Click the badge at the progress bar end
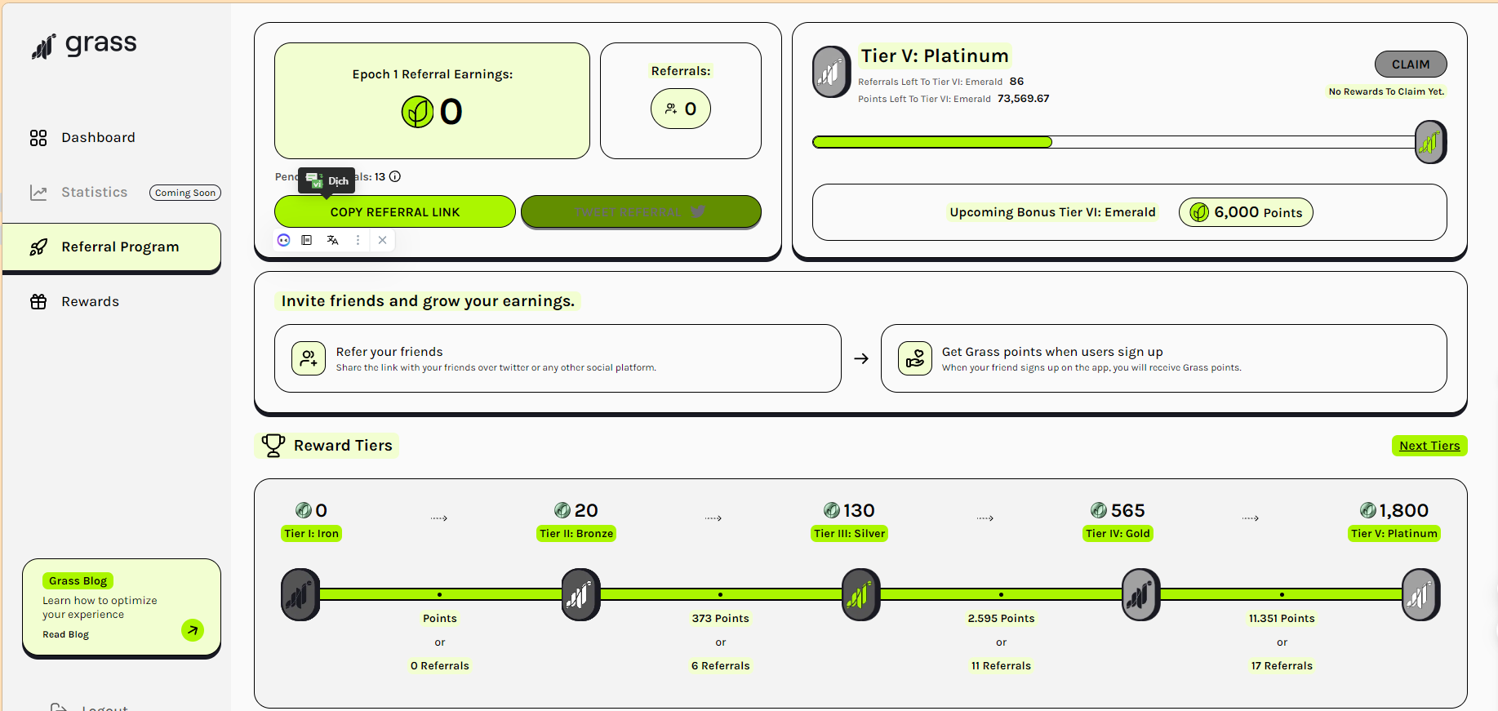Viewport: 1498px width, 711px height. pyautogui.click(x=1430, y=142)
